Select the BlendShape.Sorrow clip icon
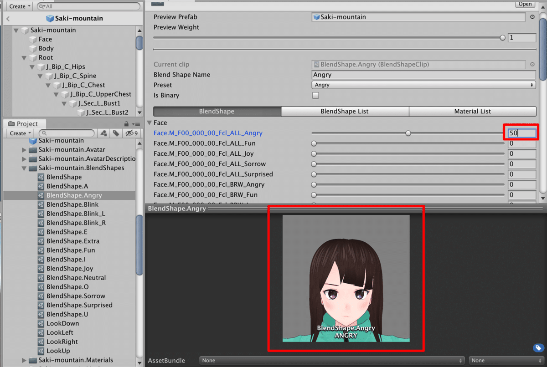This screenshot has height=367, width=547. pyautogui.click(x=41, y=296)
